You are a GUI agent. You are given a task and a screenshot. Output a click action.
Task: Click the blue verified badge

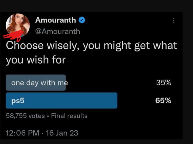pos(82,20)
